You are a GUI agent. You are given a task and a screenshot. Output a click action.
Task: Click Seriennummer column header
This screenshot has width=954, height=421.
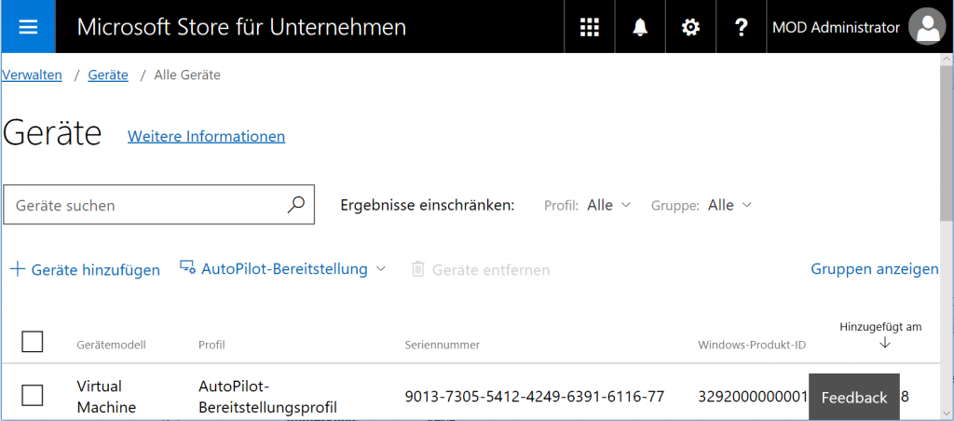[443, 345]
